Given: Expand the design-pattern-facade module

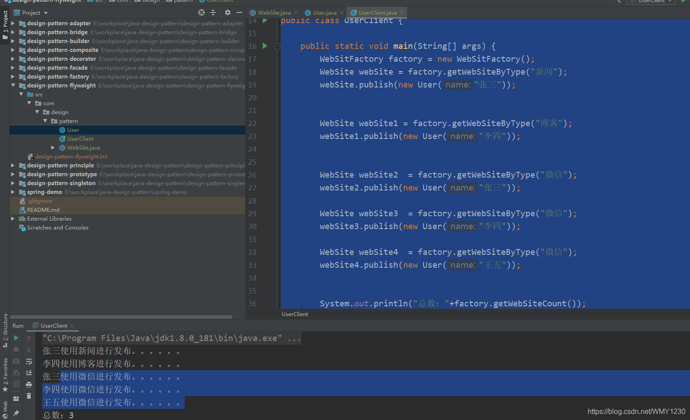Looking at the screenshot, I should (13, 67).
